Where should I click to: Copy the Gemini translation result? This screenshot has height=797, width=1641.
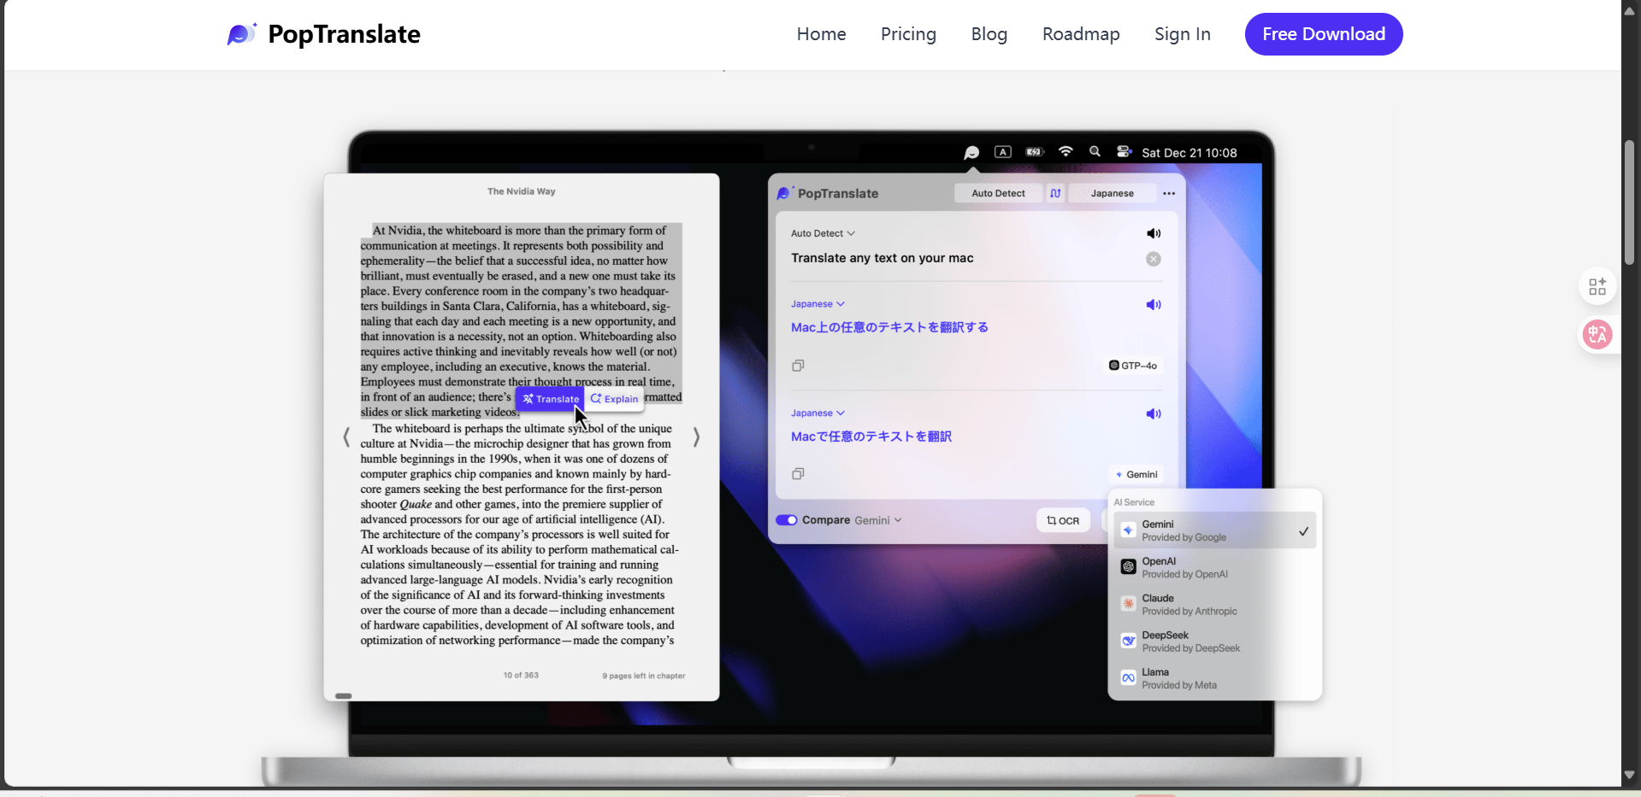[798, 474]
